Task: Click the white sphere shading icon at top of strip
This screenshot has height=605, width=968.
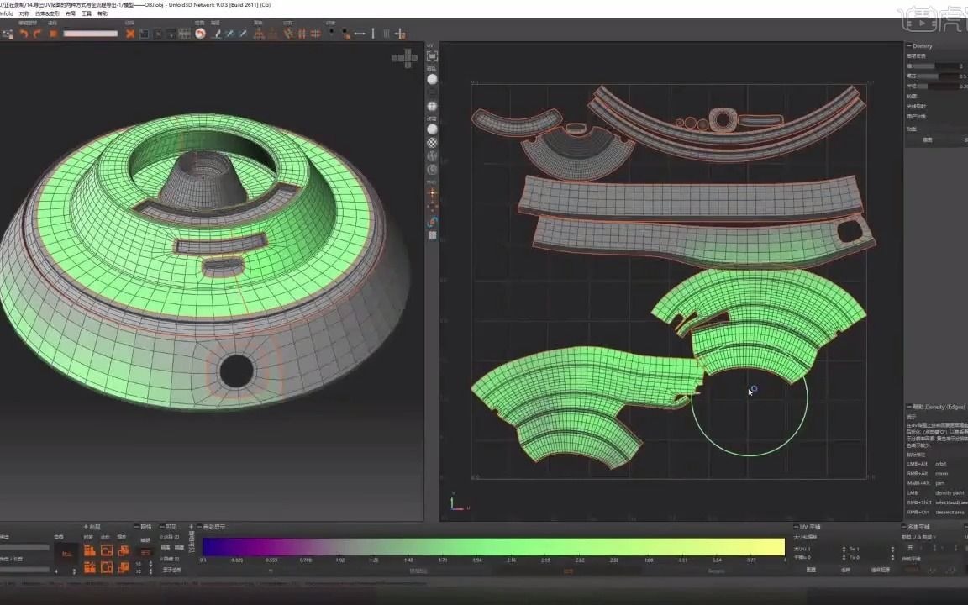Action: click(432, 79)
